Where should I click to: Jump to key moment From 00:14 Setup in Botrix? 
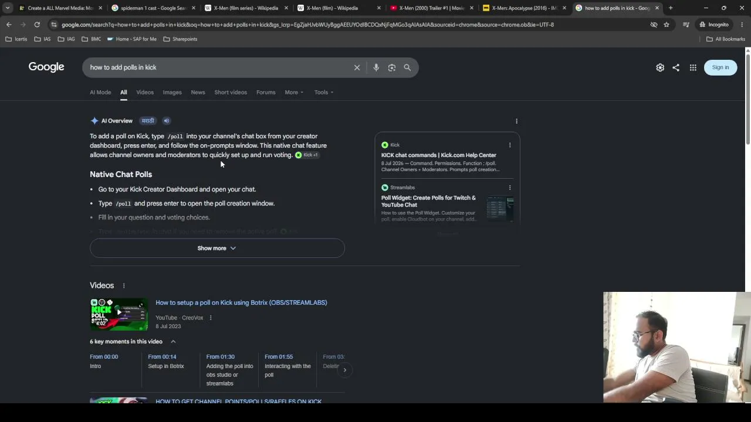pyautogui.click(x=166, y=361)
